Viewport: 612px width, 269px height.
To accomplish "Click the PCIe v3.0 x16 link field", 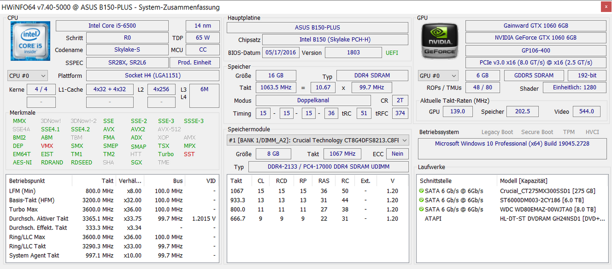I will (x=535, y=63).
